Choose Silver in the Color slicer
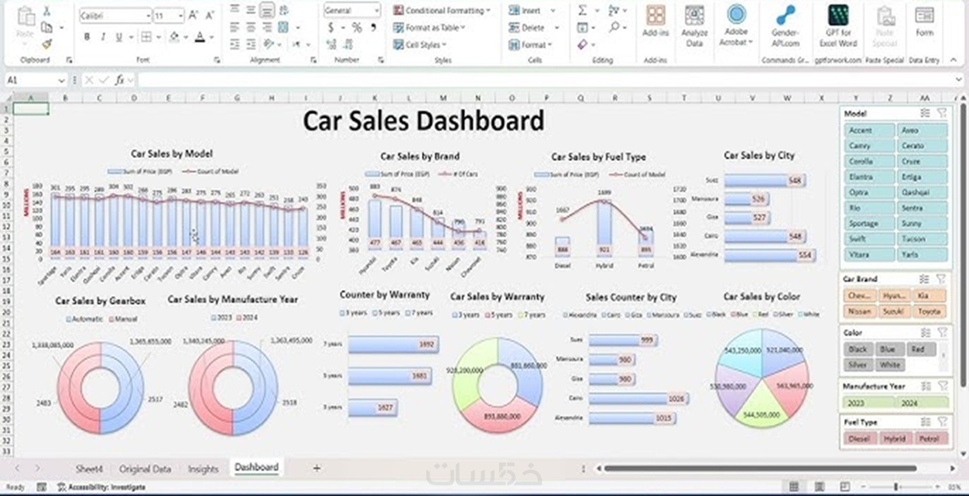 858,365
